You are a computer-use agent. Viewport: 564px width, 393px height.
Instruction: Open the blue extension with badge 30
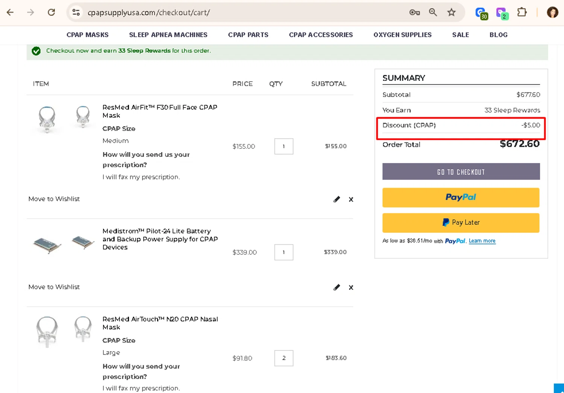tap(481, 13)
